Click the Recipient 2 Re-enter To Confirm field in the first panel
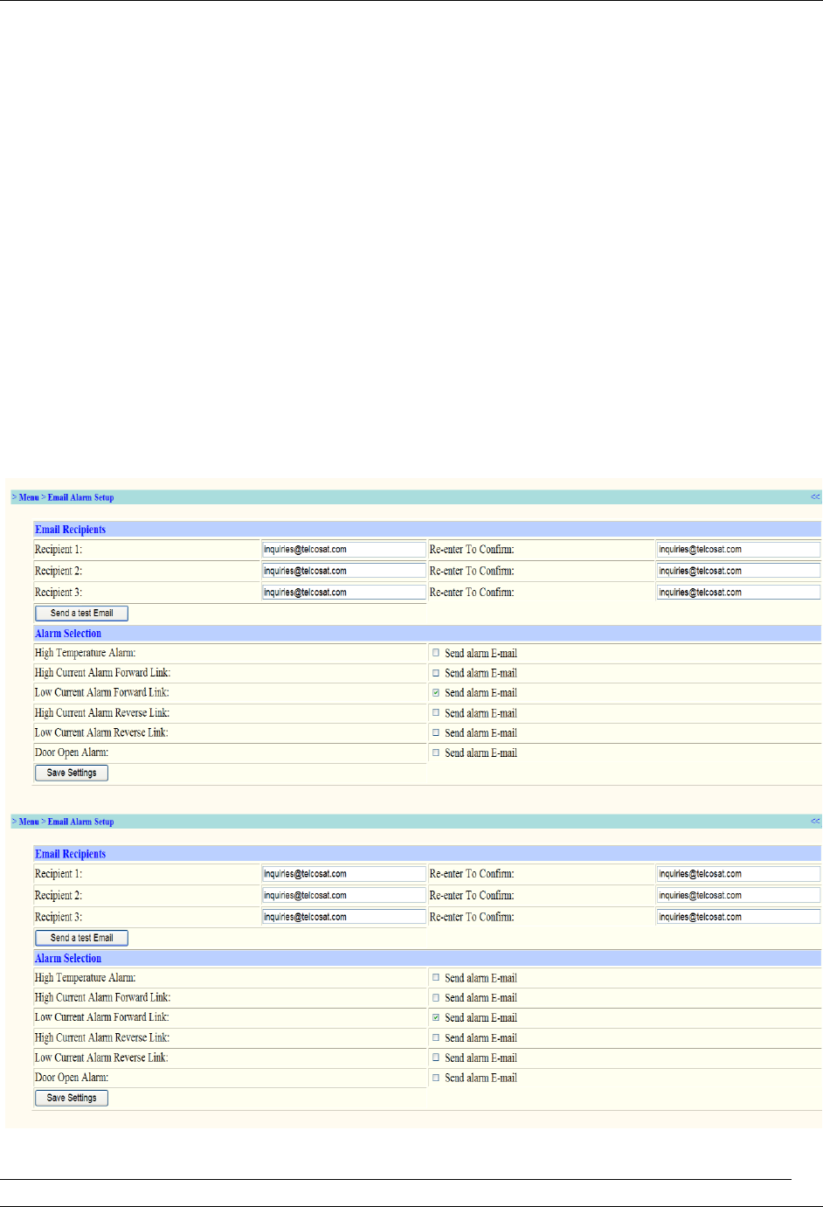This screenshot has width=823, height=1207. click(x=738, y=571)
